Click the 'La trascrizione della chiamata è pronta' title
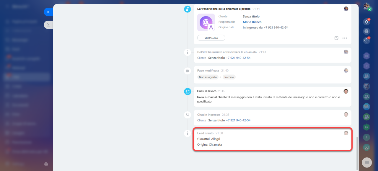 (224, 9)
